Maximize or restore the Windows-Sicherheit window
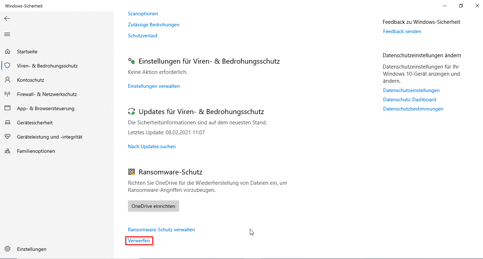This screenshot has width=483, height=259. tap(461, 6)
